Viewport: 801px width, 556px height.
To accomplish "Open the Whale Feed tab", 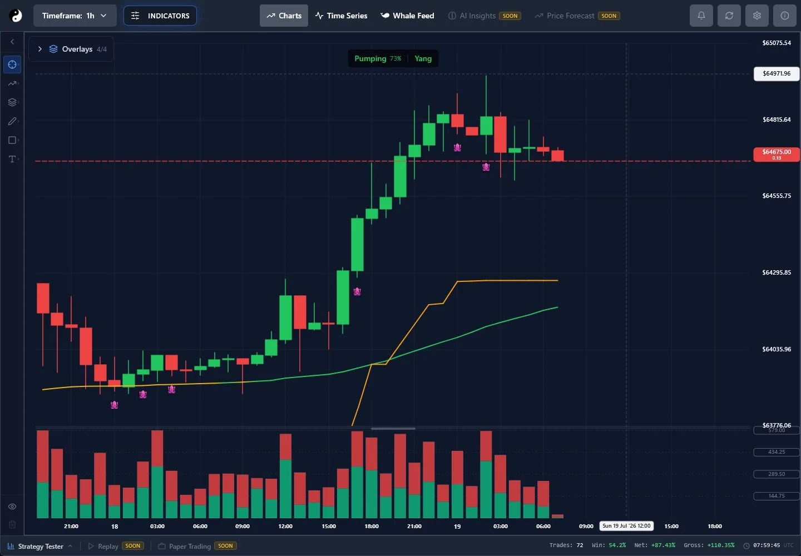I will coord(407,16).
